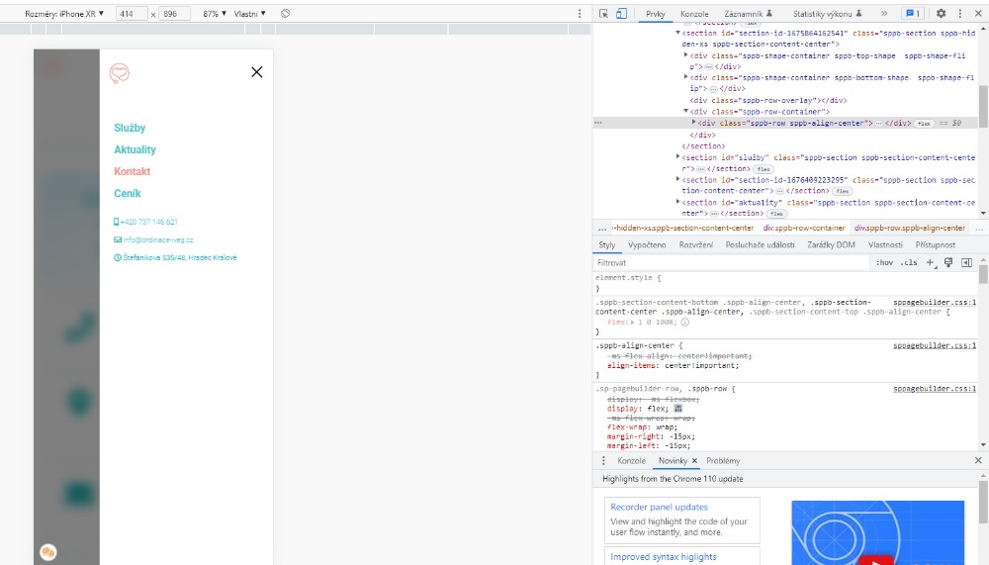Open the flexbox editor icon beside display: flex

pyautogui.click(x=677, y=409)
